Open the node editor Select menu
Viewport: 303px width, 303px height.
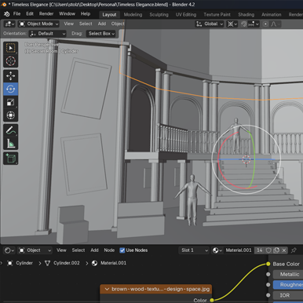coord(78,250)
